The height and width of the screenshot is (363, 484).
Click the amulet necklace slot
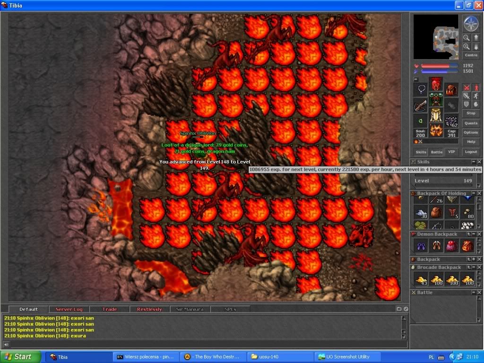tap(420, 90)
